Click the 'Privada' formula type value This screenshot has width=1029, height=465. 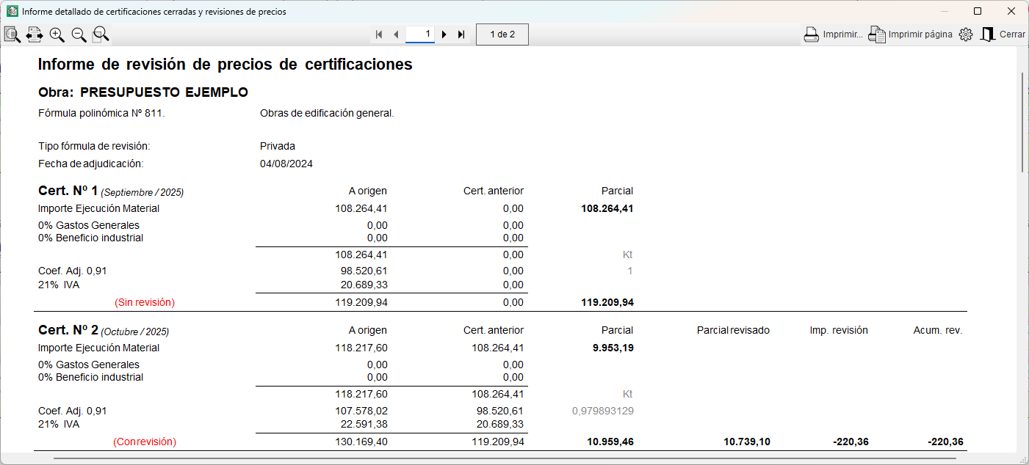[x=278, y=146]
